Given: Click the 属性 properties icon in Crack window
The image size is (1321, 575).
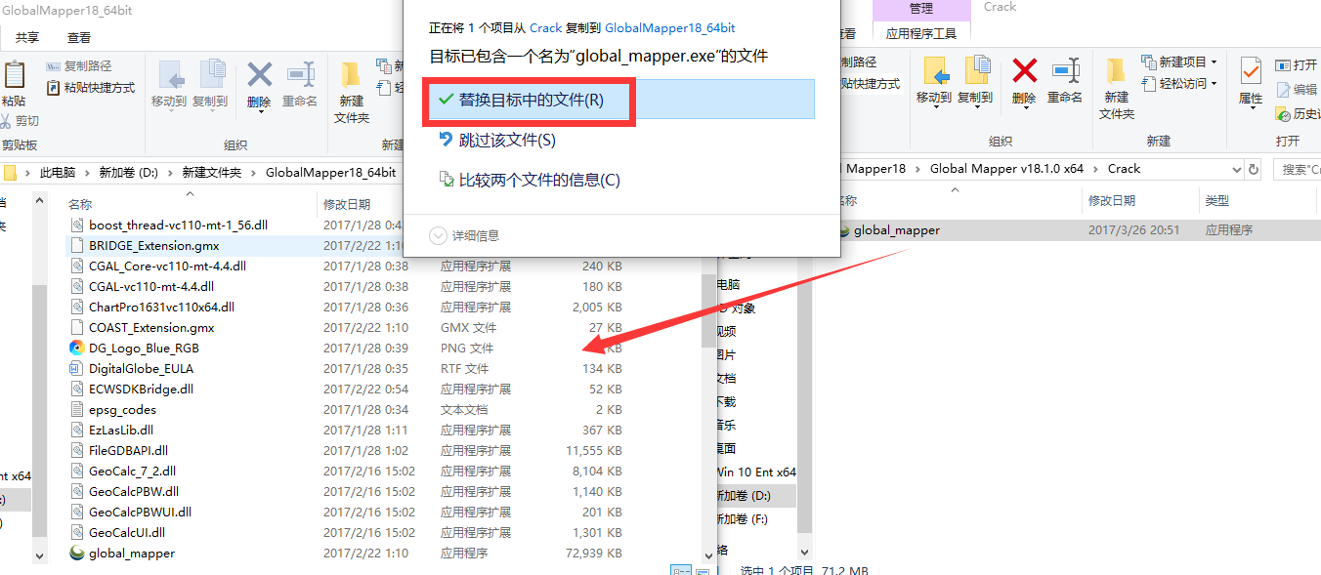Looking at the screenshot, I should (1251, 72).
